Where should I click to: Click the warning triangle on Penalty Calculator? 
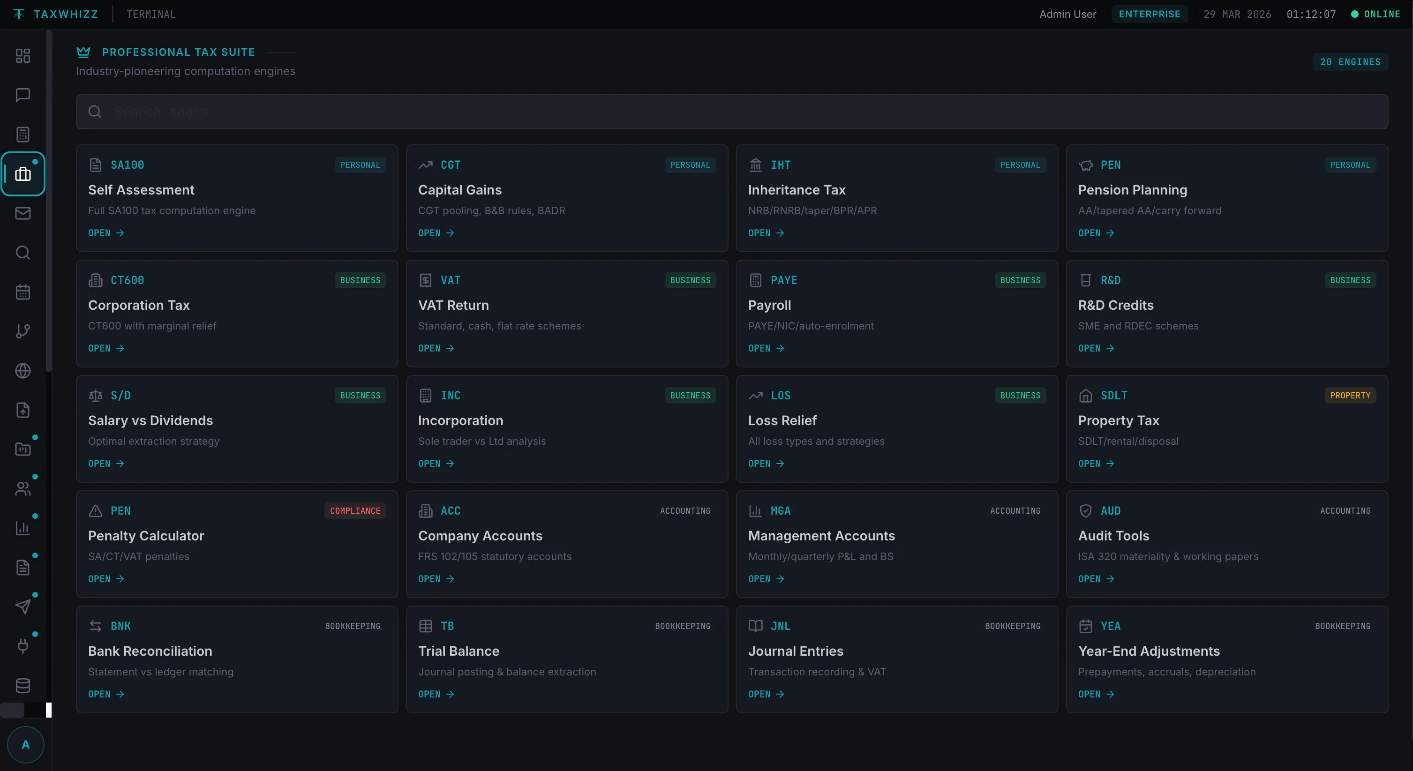pyautogui.click(x=96, y=511)
